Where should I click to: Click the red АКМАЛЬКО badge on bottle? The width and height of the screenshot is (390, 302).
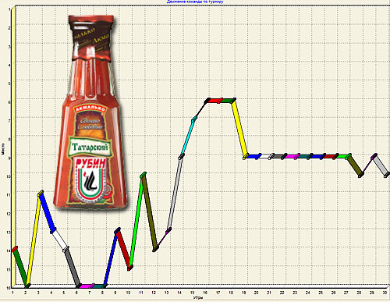90,108
